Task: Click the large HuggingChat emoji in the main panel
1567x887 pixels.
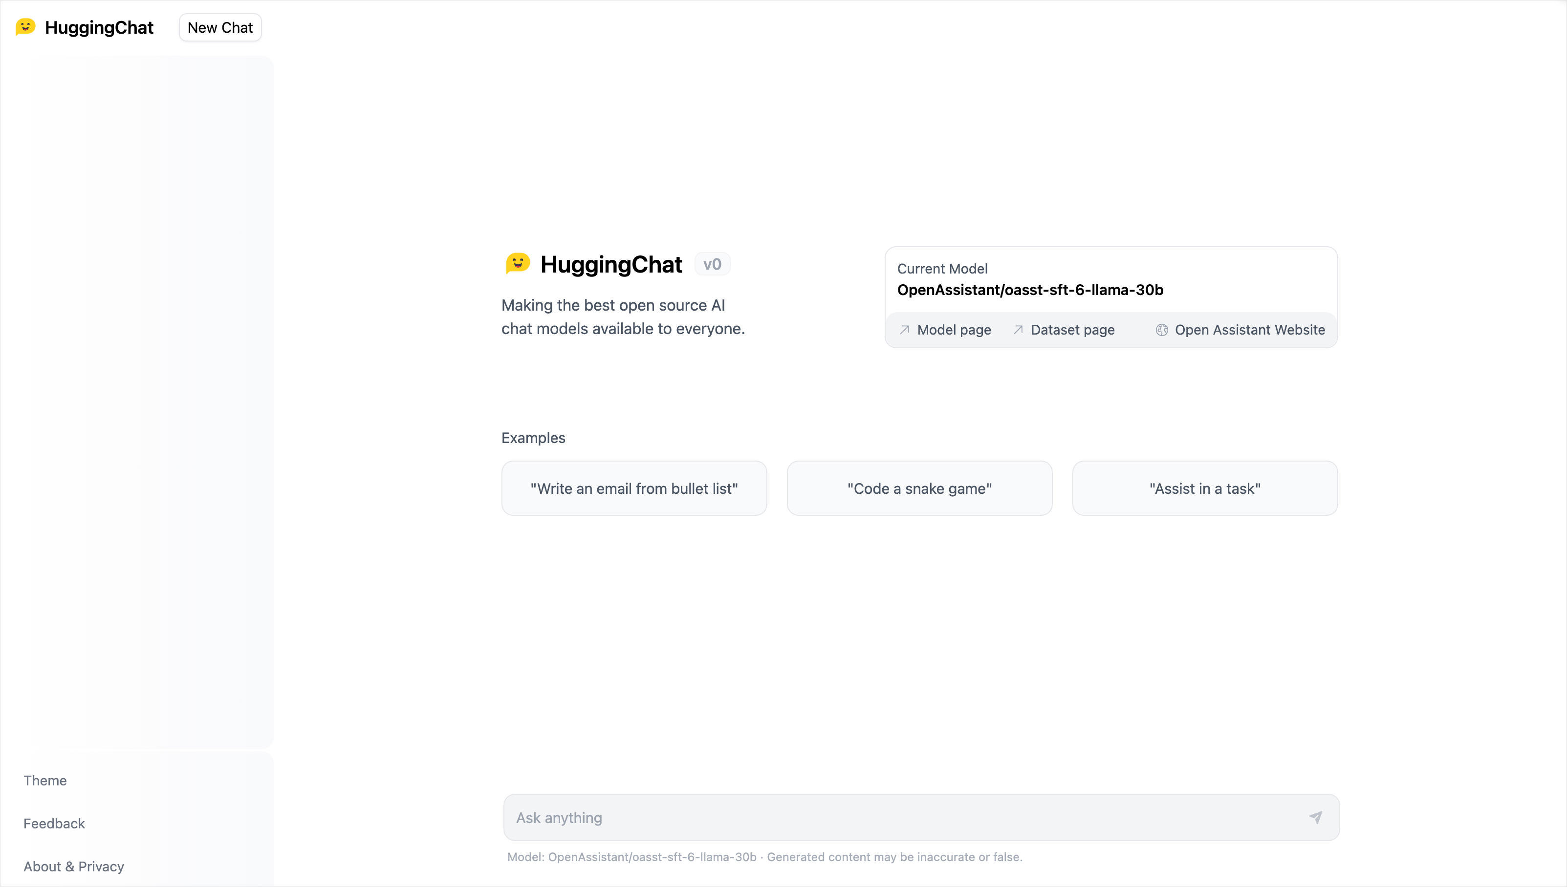Action: 518,264
